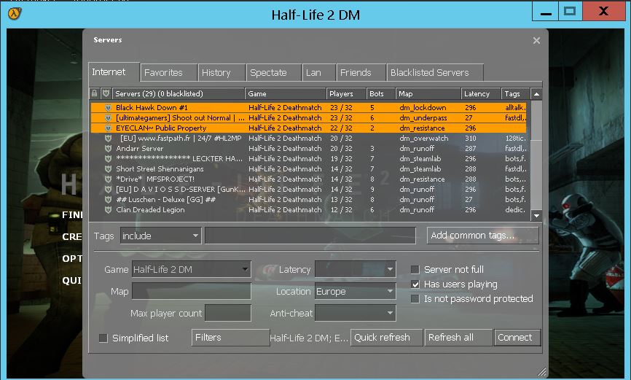The width and height of the screenshot is (631, 380).
Task: Sort list by the Latency column header
Action: [x=481, y=93]
